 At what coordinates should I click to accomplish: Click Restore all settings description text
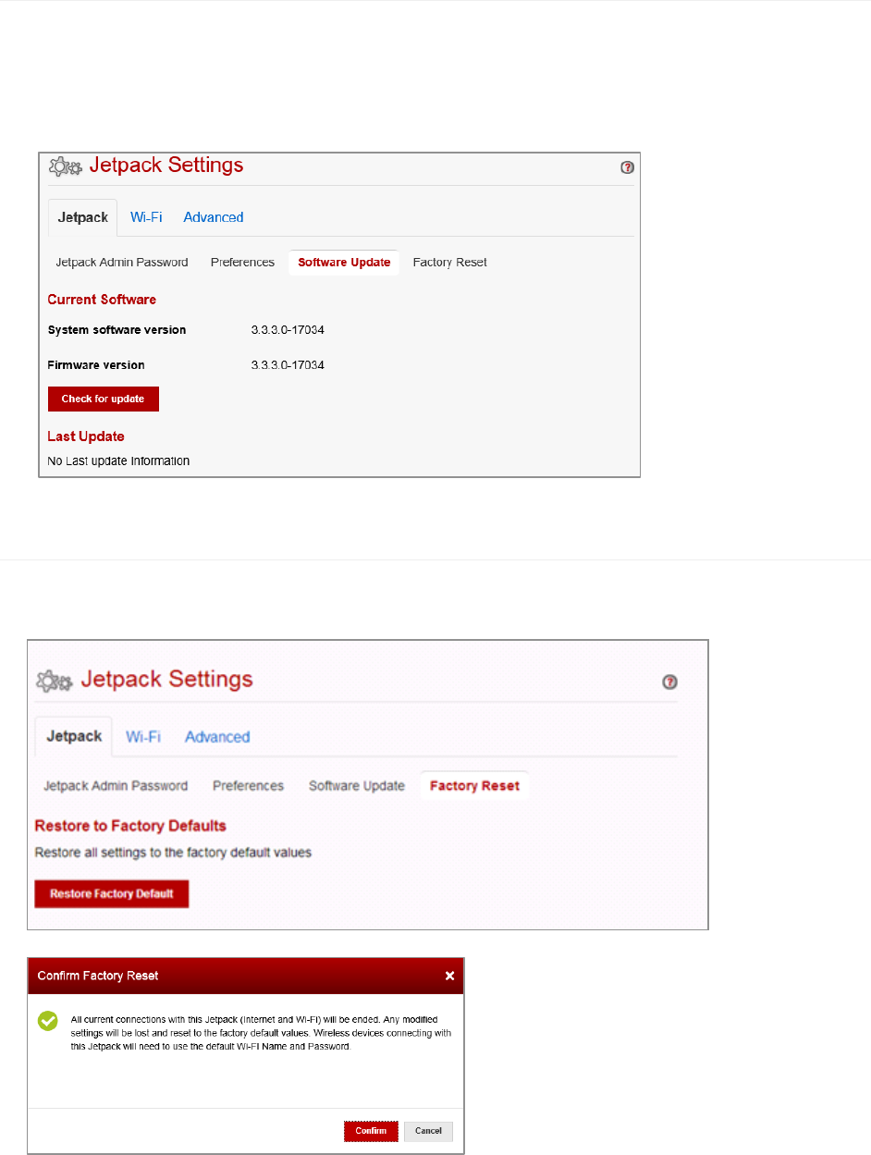pos(173,853)
